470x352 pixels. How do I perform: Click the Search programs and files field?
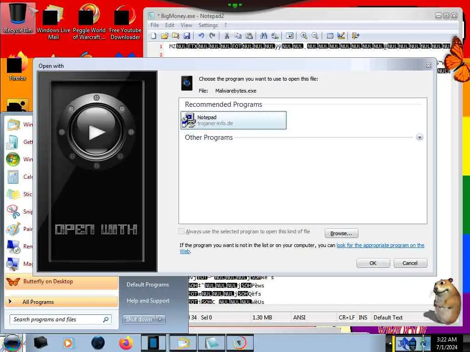pos(61,319)
